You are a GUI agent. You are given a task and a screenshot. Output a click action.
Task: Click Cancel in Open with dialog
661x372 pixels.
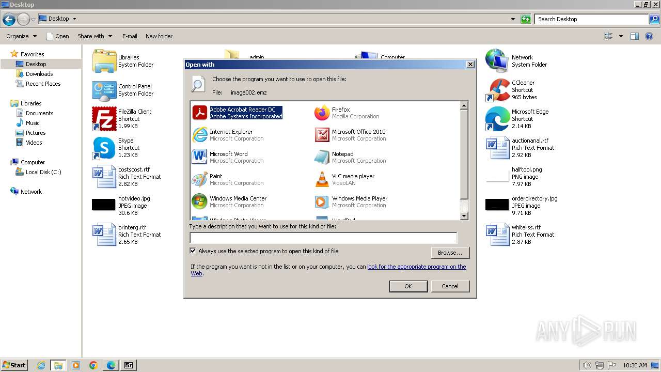[x=450, y=286]
